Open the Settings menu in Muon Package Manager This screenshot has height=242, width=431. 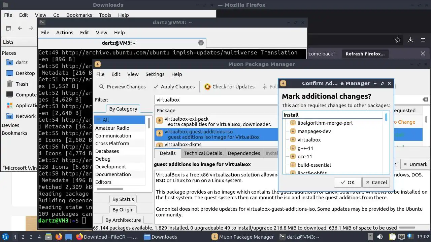(x=155, y=74)
